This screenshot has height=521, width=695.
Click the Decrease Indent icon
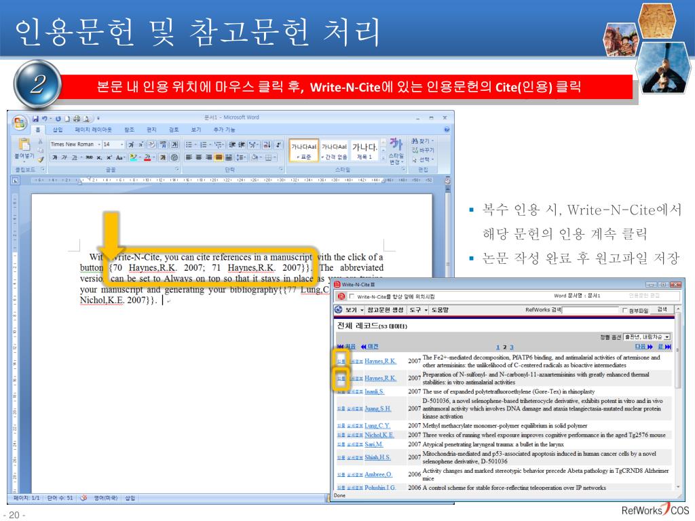point(233,144)
